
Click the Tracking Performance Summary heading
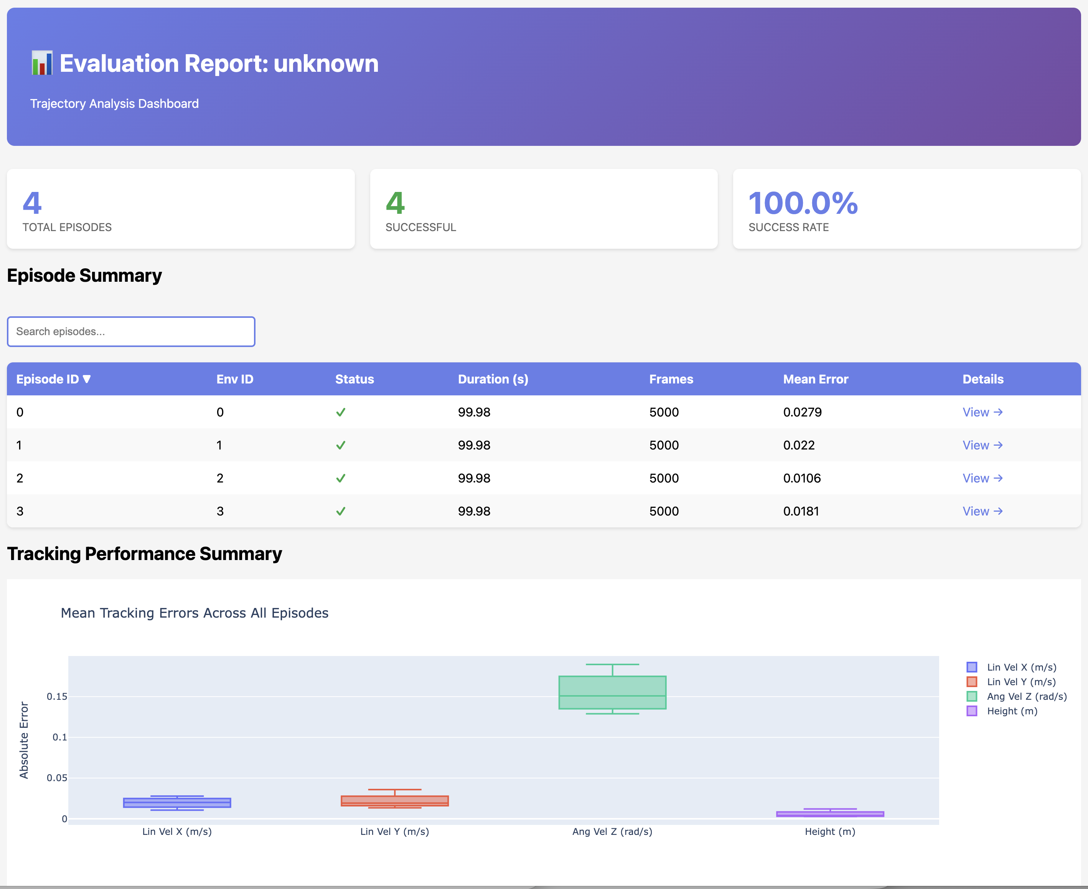144,554
